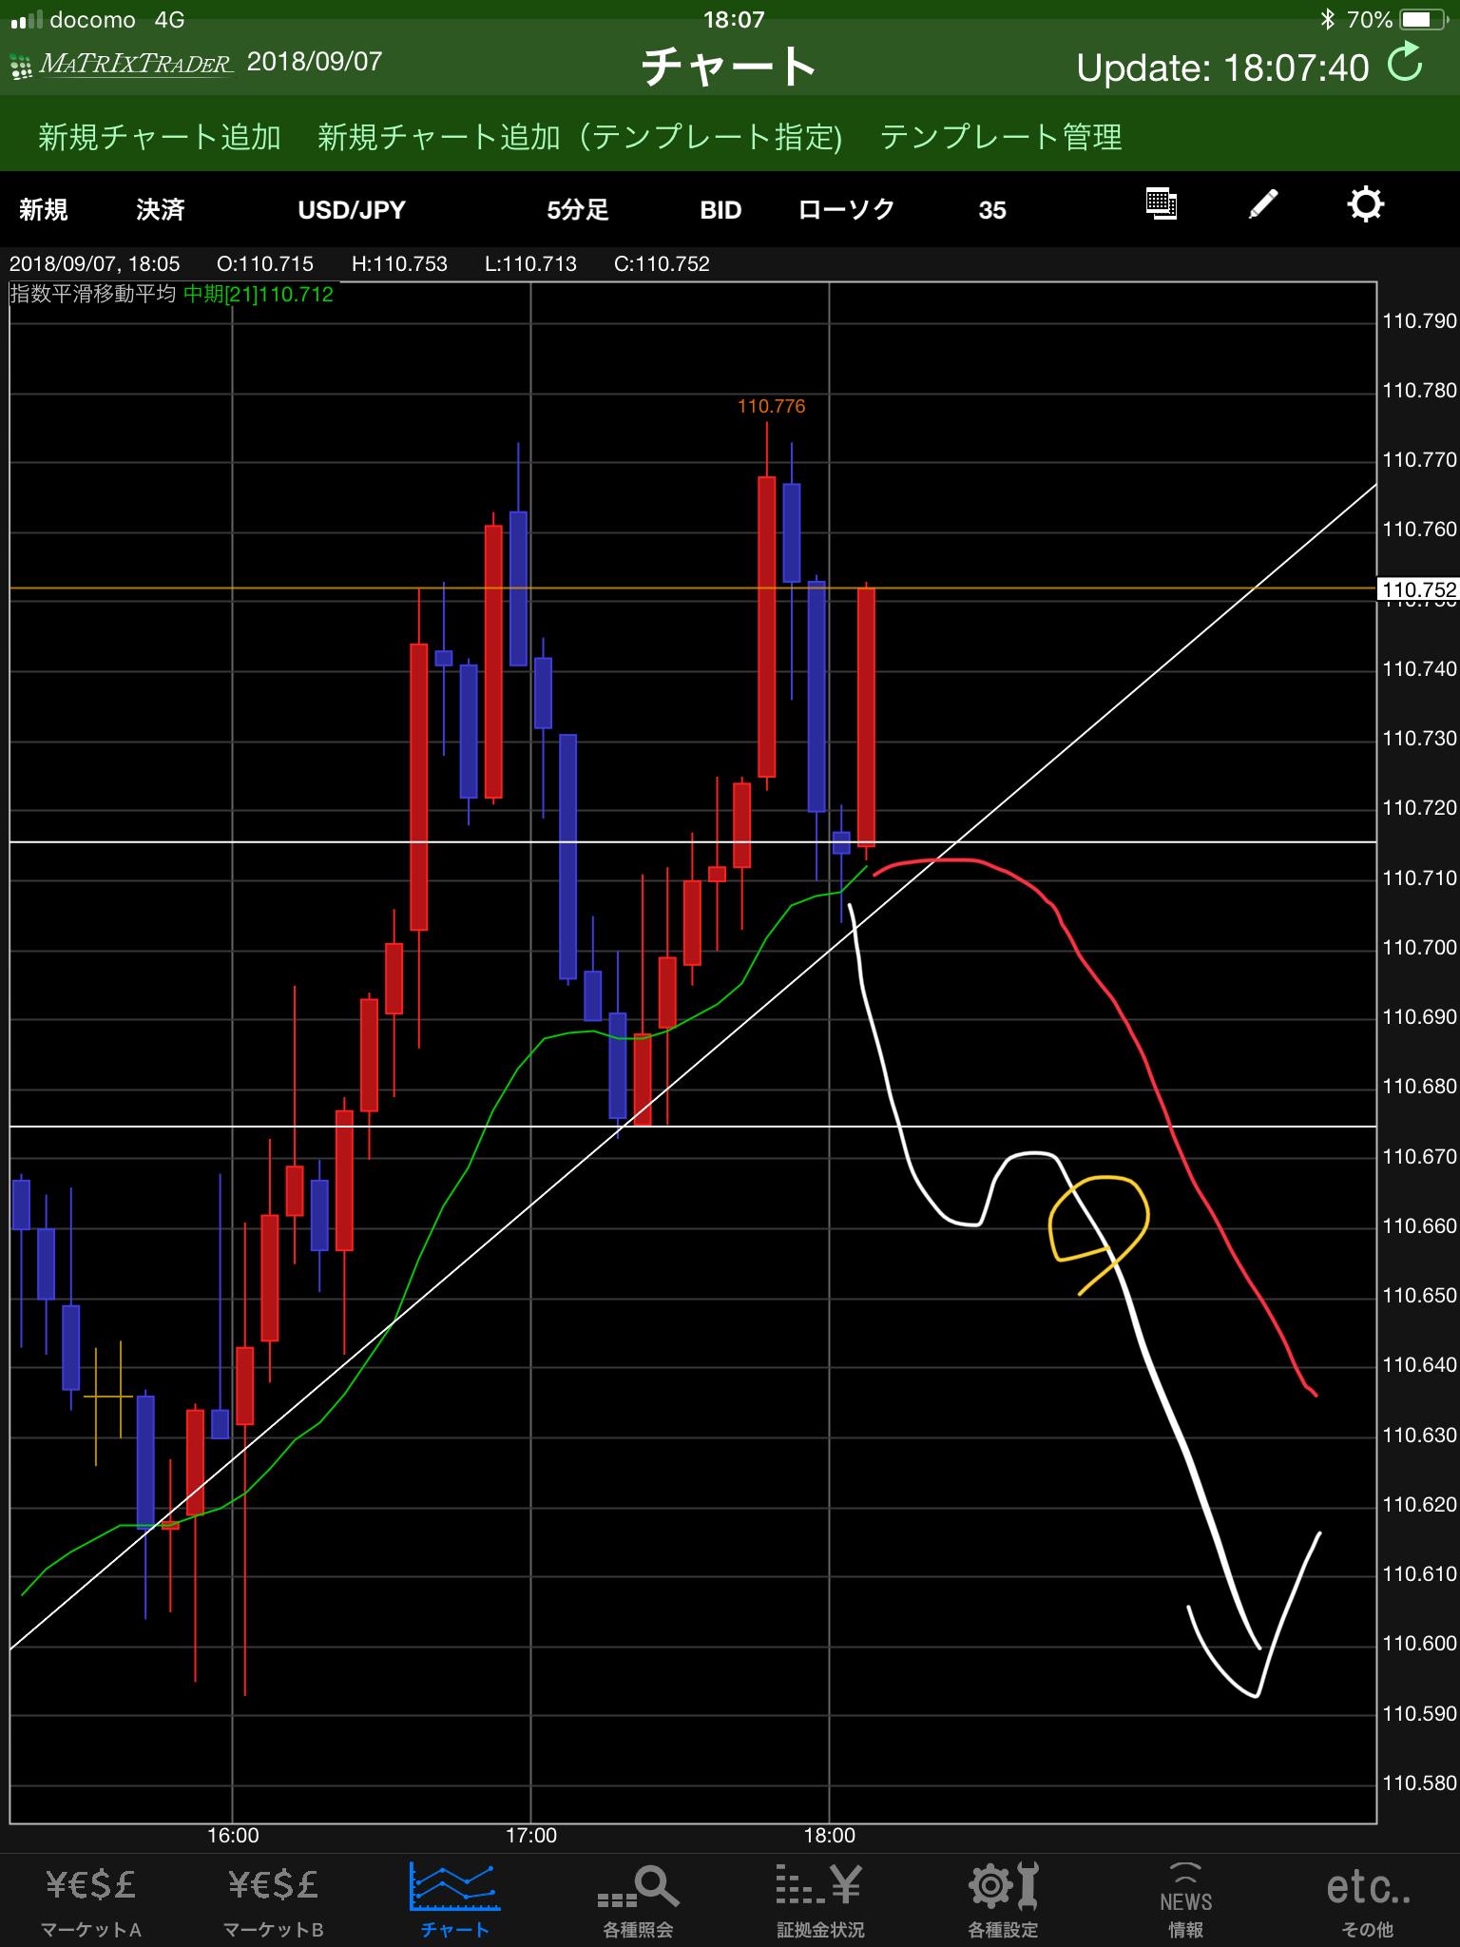This screenshot has width=1460, height=1947.
Task: Tap the 17:00 time axis label
Action: 531,1835
